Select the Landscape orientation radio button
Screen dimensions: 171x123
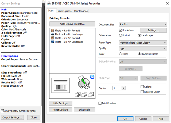click(139, 35)
